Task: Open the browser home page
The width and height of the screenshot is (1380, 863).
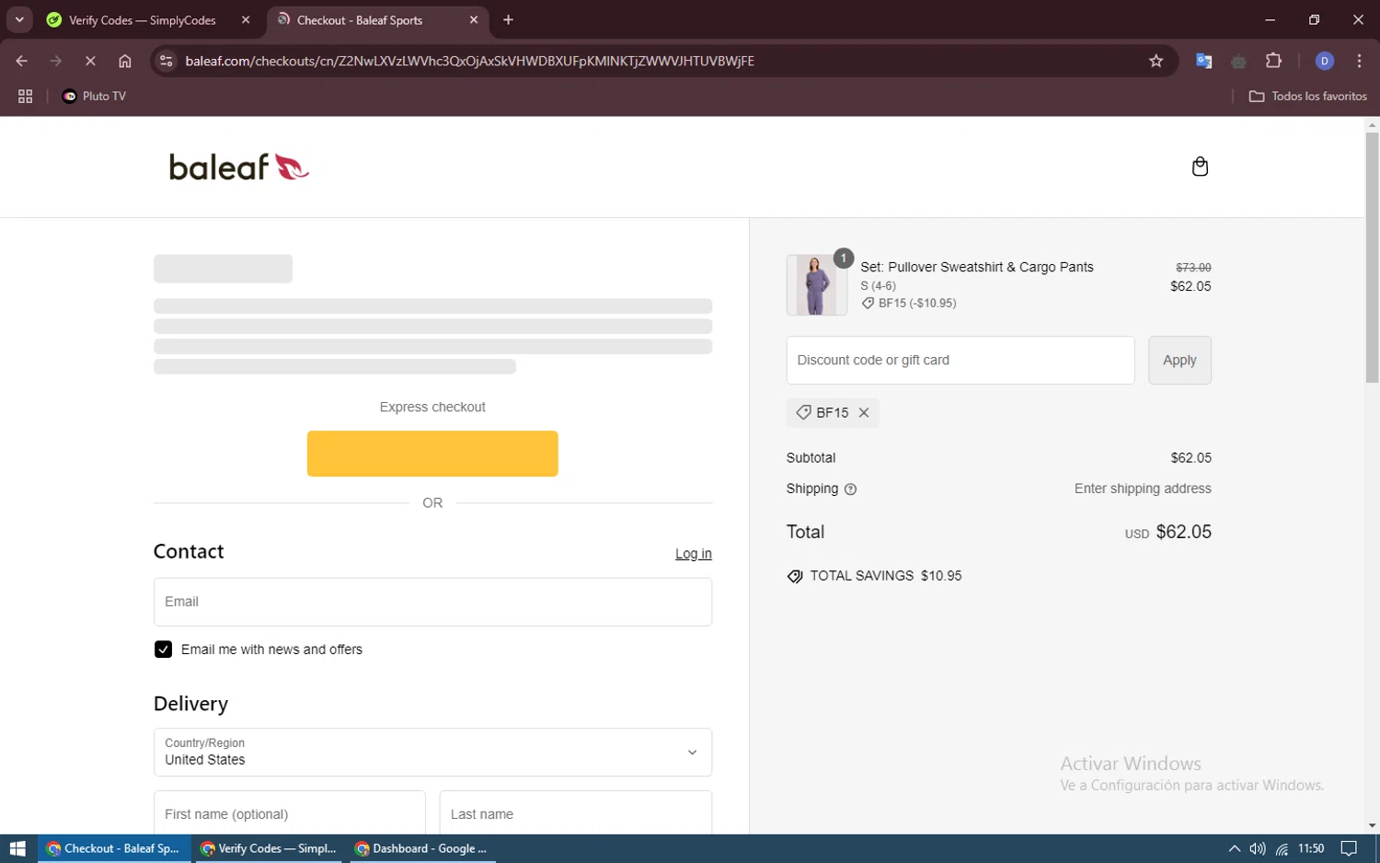Action: click(125, 61)
